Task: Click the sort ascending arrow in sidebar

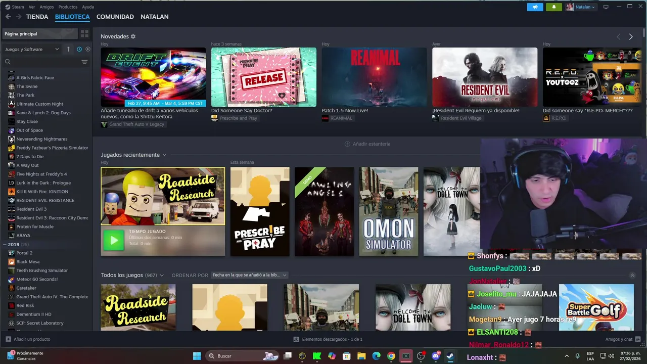Action: click(68, 49)
